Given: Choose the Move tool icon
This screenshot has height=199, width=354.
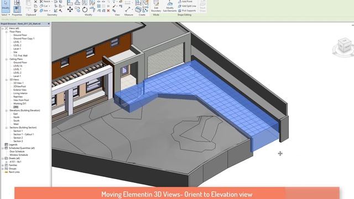Looking at the screenshot, I should pos(70,9).
